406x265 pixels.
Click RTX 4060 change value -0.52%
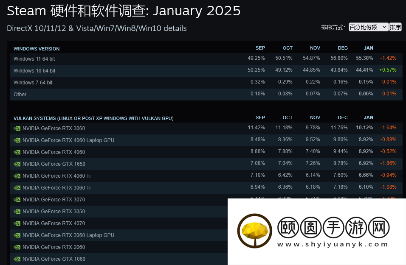click(x=388, y=151)
